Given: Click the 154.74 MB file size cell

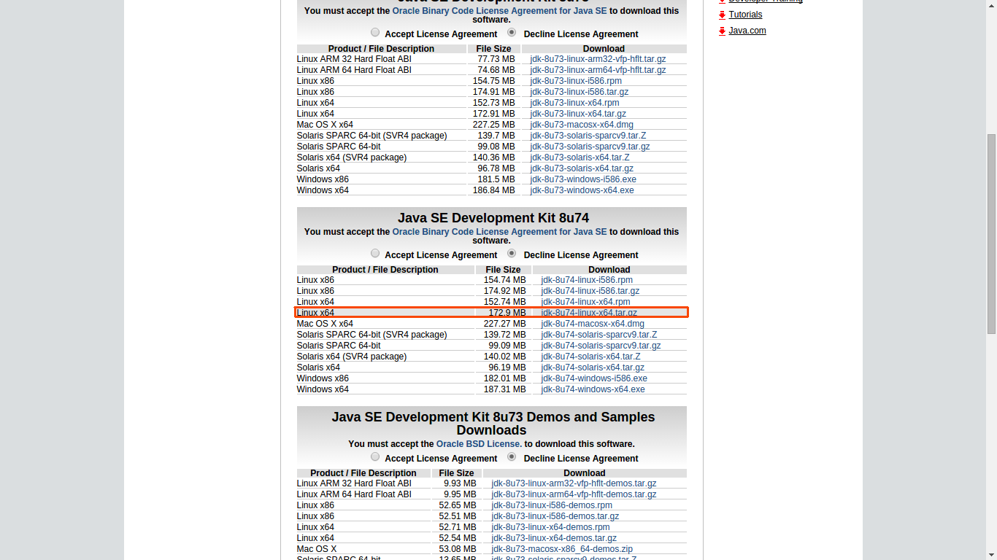Looking at the screenshot, I should point(504,280).
